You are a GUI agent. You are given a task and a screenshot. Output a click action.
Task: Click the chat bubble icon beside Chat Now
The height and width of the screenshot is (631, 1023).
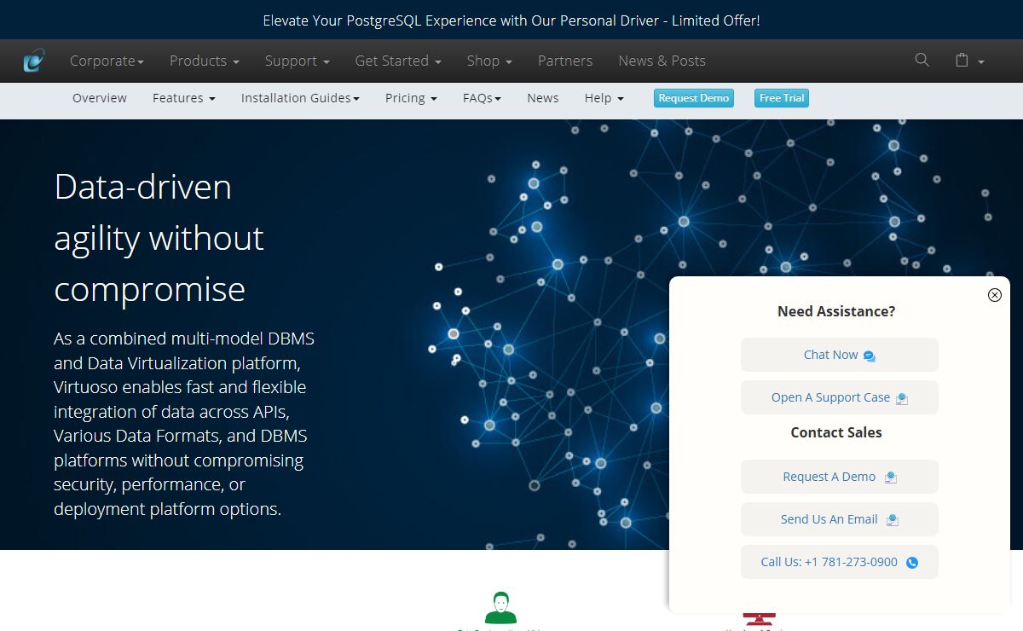[869, 356]
